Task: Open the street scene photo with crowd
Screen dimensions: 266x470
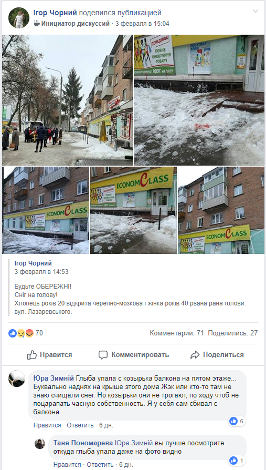Action: (67, 100)
